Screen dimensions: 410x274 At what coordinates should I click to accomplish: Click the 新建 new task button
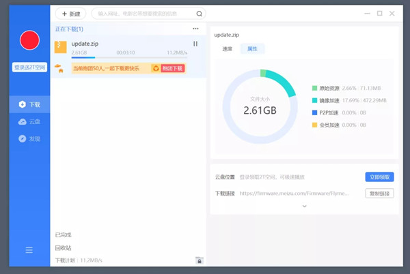[x=70, y=14]
